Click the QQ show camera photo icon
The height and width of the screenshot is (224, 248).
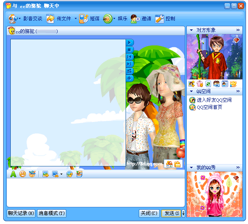(216, 84)
